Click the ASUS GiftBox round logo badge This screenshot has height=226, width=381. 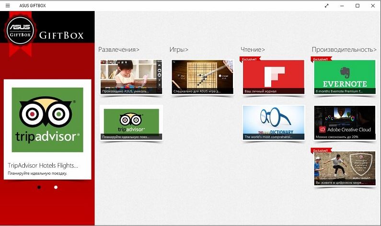click(x=20, y=30)
